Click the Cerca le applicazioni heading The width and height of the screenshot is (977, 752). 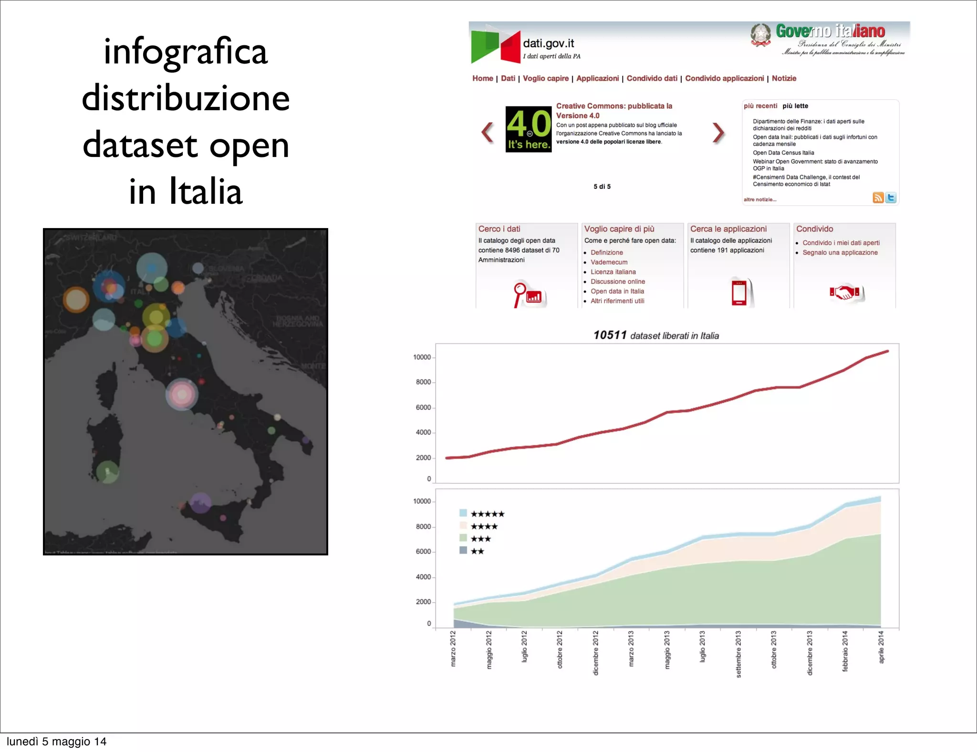[x=728, y=229]
